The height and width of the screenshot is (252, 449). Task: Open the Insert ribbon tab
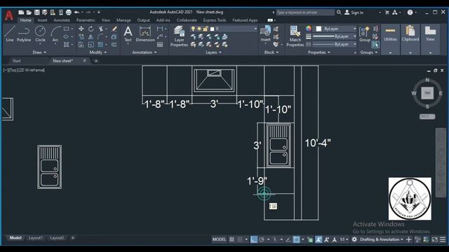42,20
